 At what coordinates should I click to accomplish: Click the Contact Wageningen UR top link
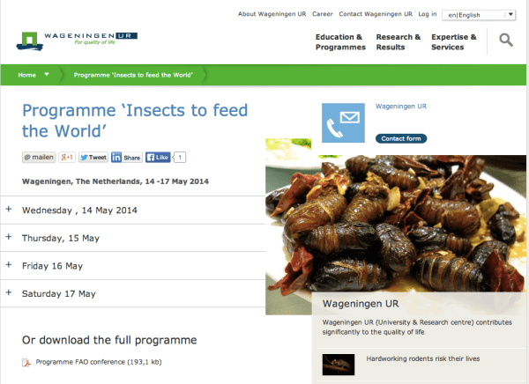[x=376, y=14]
